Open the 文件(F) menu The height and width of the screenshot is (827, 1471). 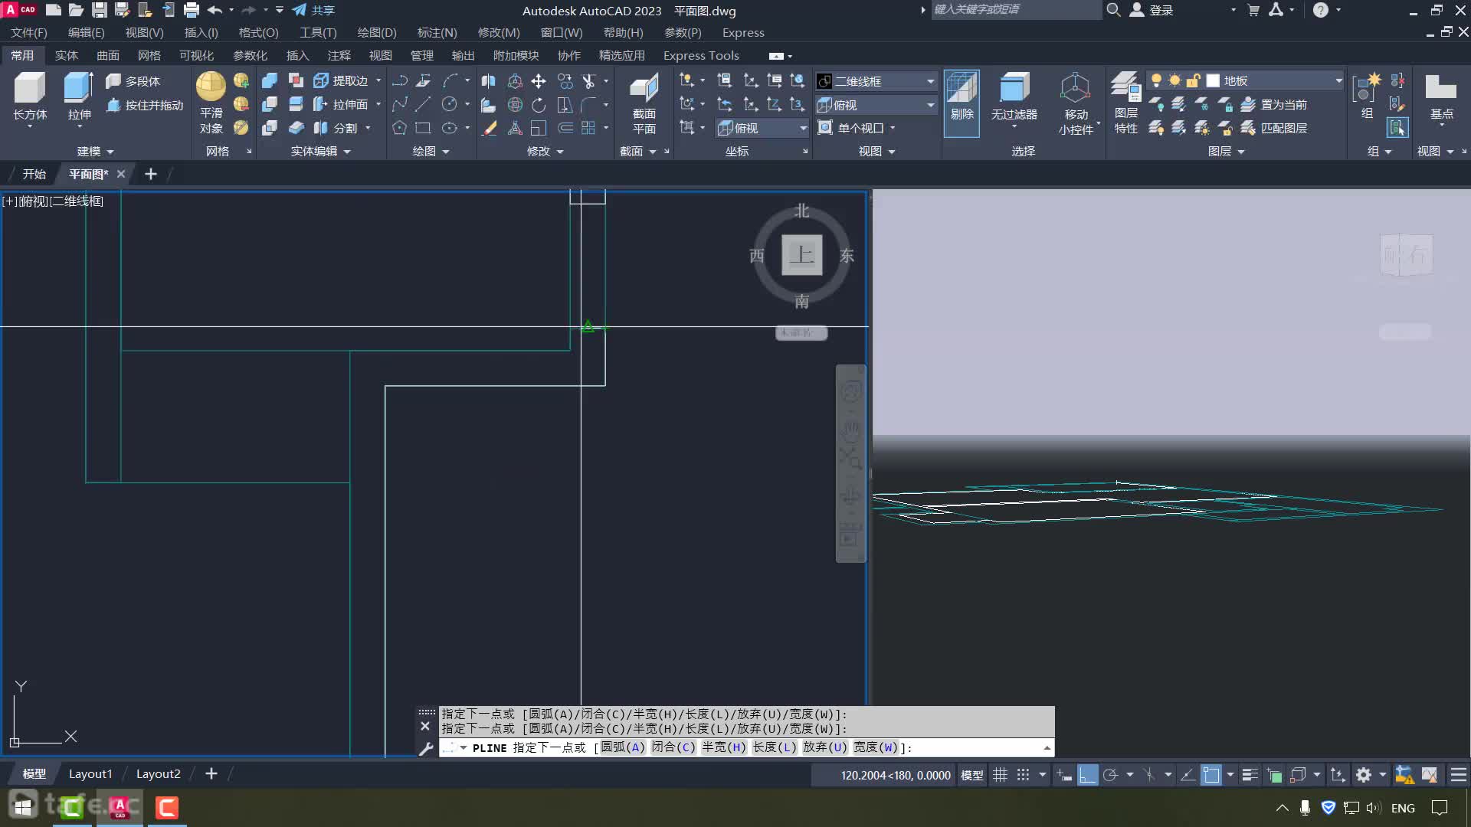click(29, 33)
